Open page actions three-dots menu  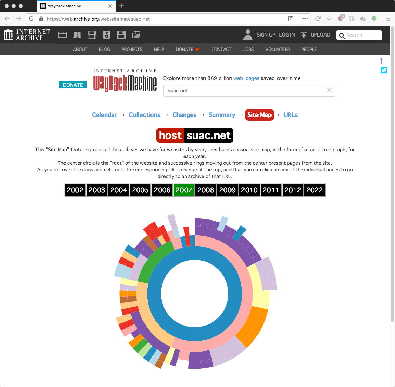pyautogui.click(x=305, y=19)
